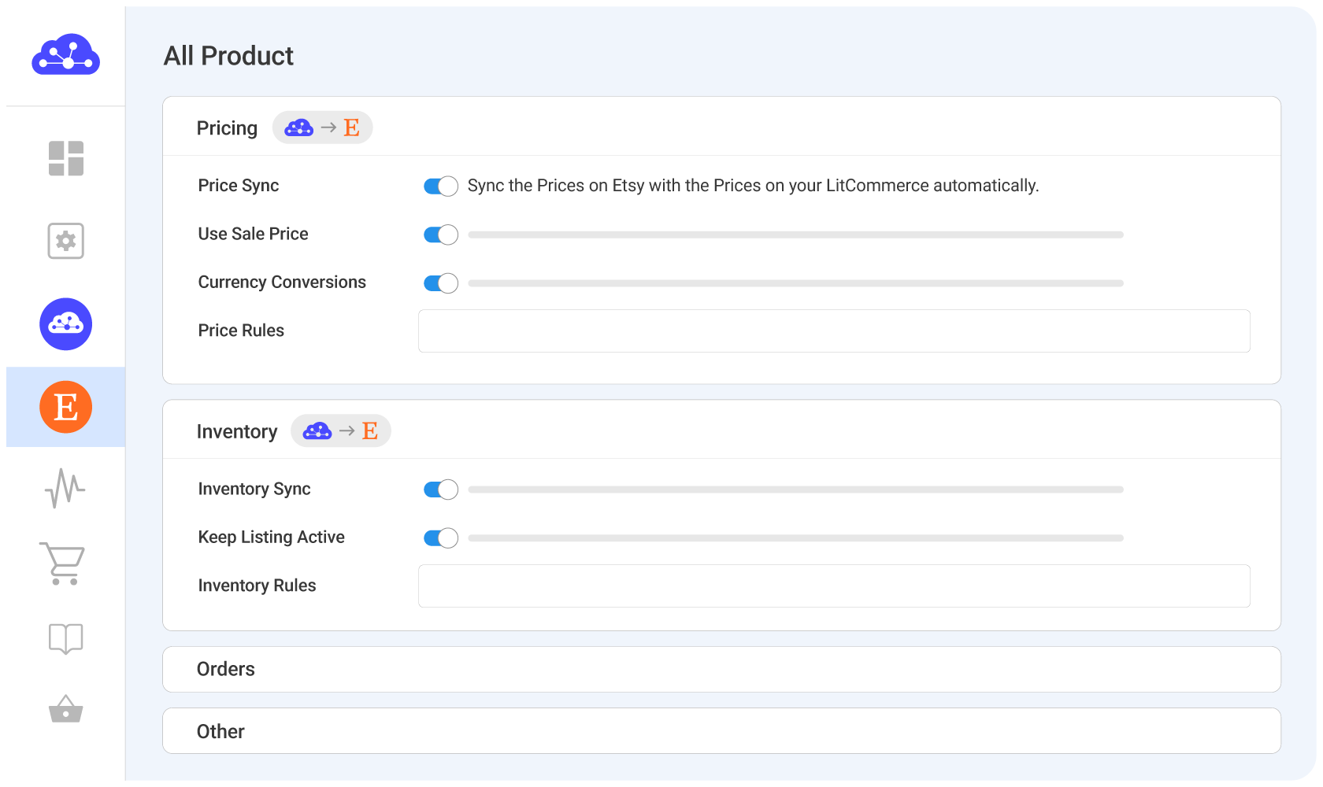Image resolution: width=1323 pixels, height=787 pixels.
Task: Select the orange Etsy channel icon
Action: coord(65,407)
